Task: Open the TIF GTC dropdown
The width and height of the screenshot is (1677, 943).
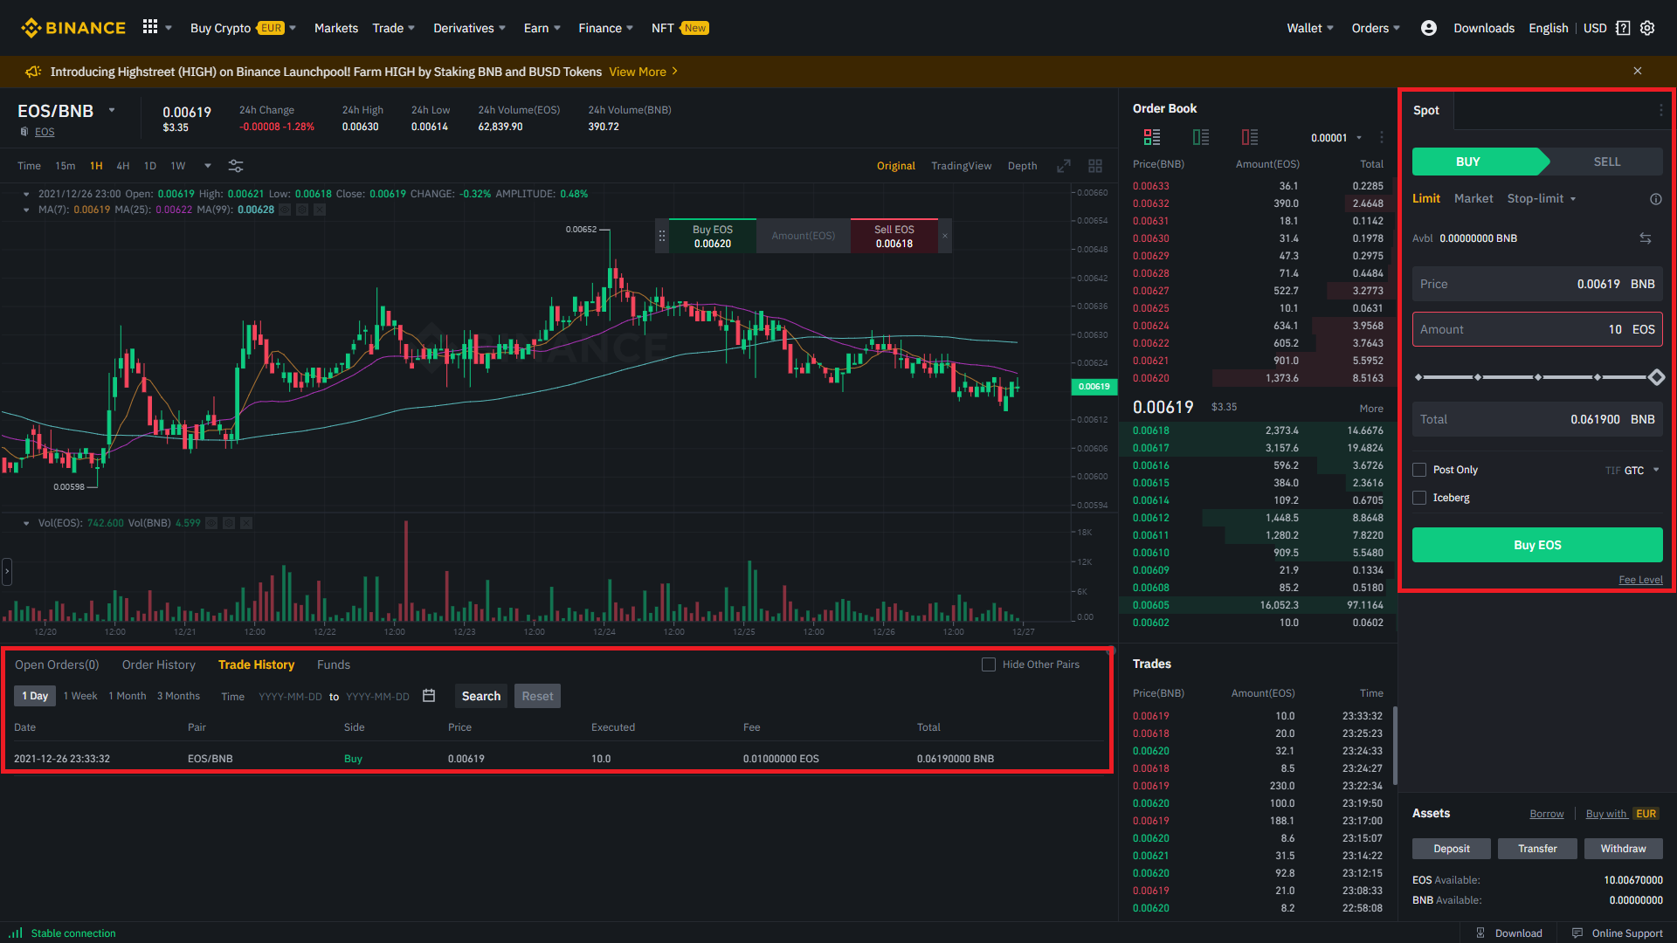Action: coord(1633,470)
